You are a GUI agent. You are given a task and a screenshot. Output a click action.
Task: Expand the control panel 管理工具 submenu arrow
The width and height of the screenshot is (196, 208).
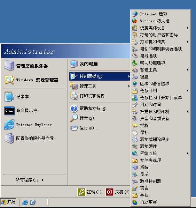click(x=188, y=70)
